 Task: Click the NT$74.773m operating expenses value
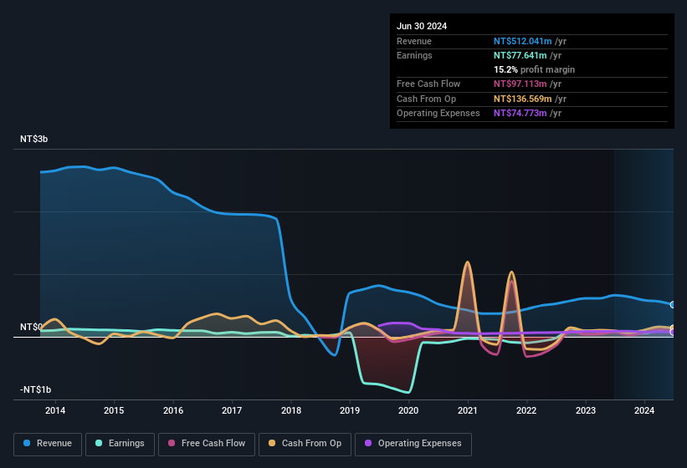click(x=520, y=114)
